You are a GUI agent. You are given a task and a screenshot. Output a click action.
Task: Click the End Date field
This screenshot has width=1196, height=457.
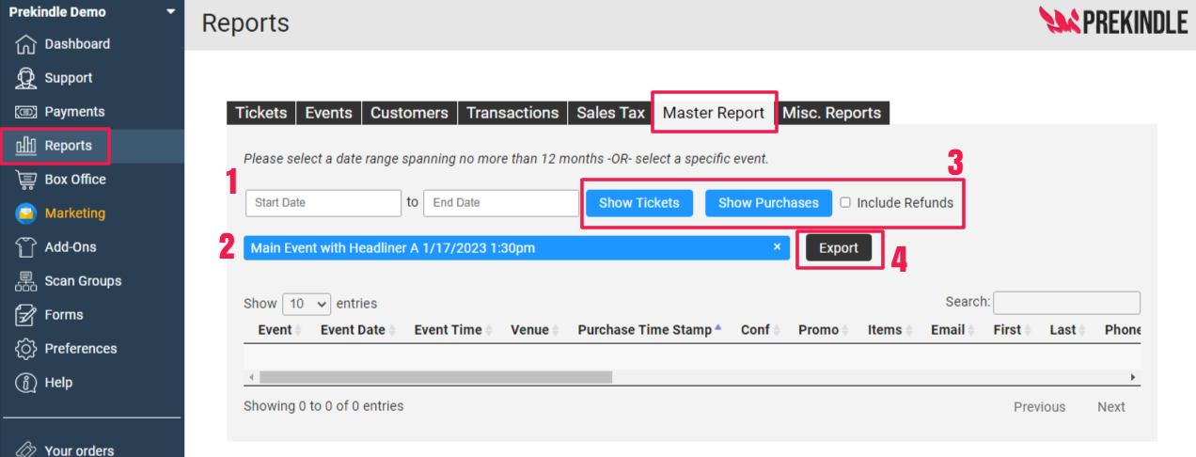click(501, 203)
